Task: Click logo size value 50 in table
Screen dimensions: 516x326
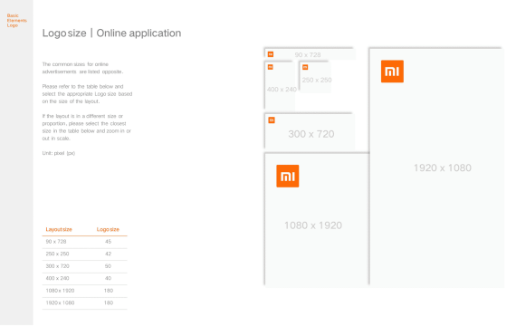Action: pyautogui.click(x=108, y=265)
